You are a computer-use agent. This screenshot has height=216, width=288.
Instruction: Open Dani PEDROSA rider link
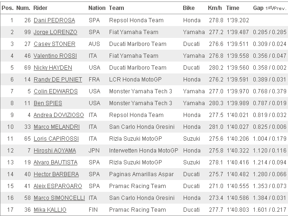pos(55,20)
